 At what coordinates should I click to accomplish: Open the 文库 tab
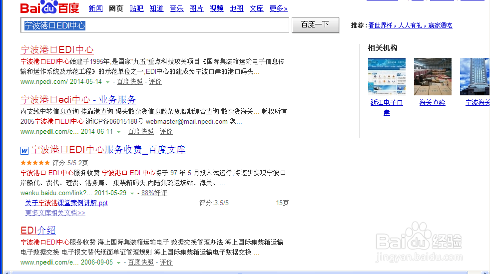click(x=257, y=8)
